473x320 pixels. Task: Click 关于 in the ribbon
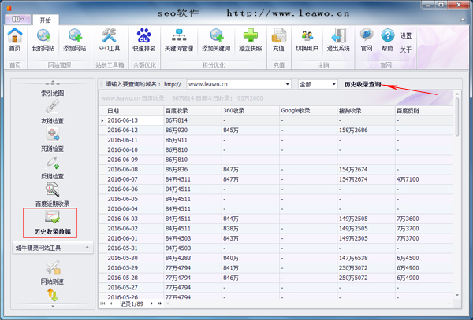pos(406,50)
